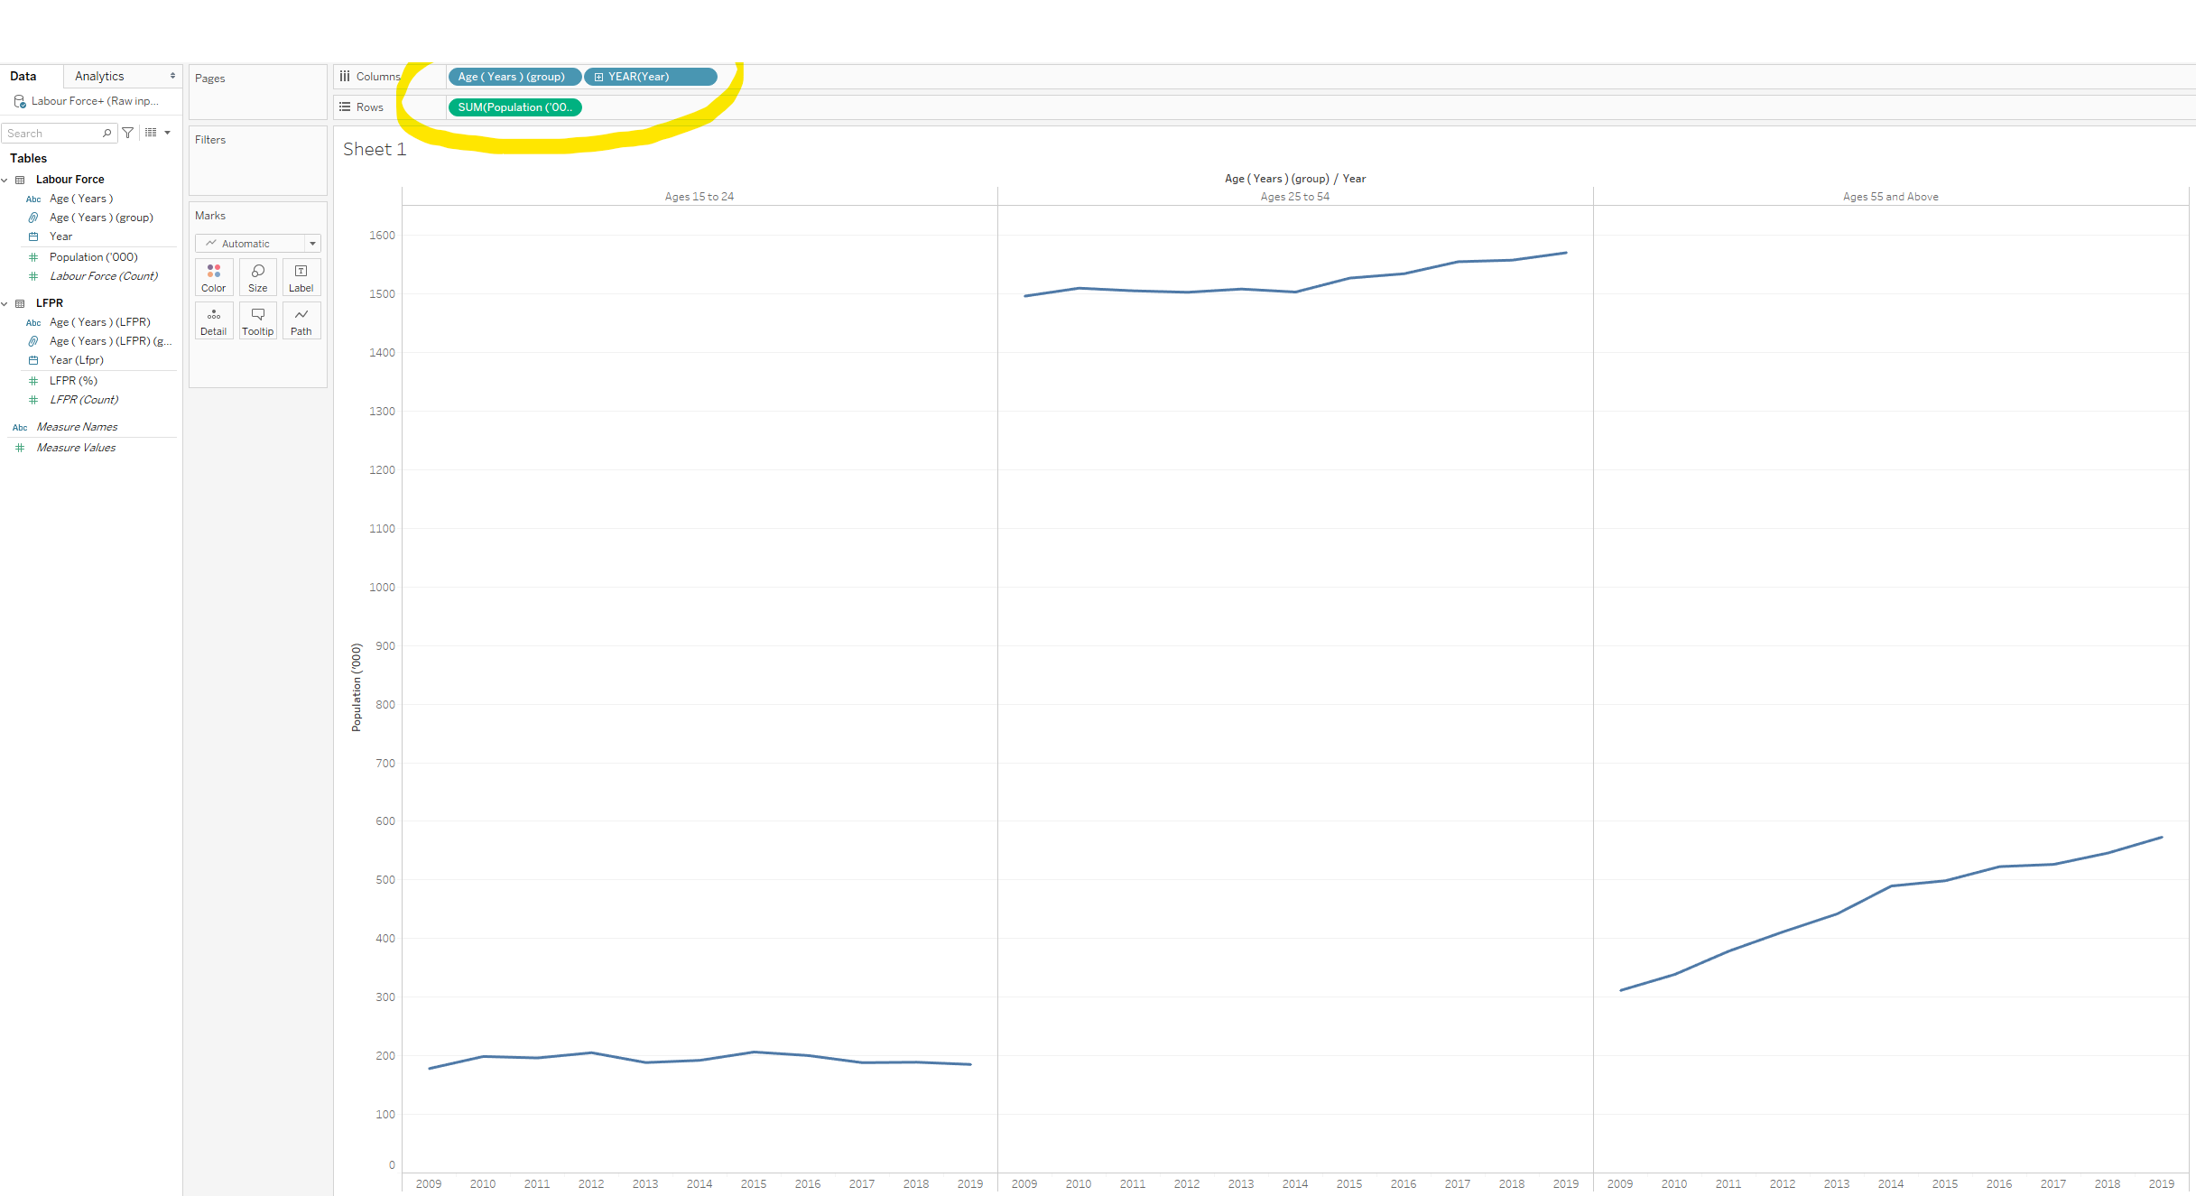Open the Color marks card

coord(213,276)
